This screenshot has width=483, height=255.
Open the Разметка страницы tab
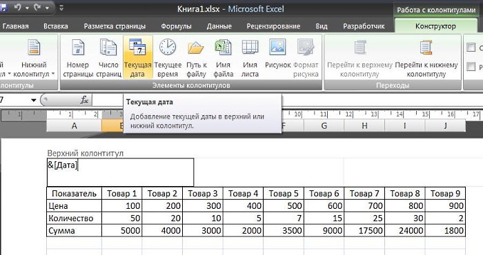pyautogui.click(x=115, y=26)
